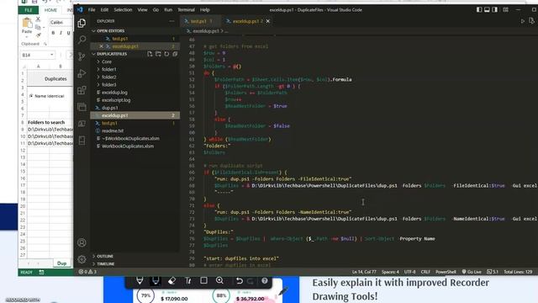Open Customize Layout icon in title bar

pos(506,9)
